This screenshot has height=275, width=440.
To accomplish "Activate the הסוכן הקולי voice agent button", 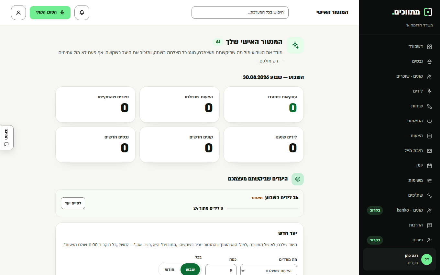I will [50, 13].
